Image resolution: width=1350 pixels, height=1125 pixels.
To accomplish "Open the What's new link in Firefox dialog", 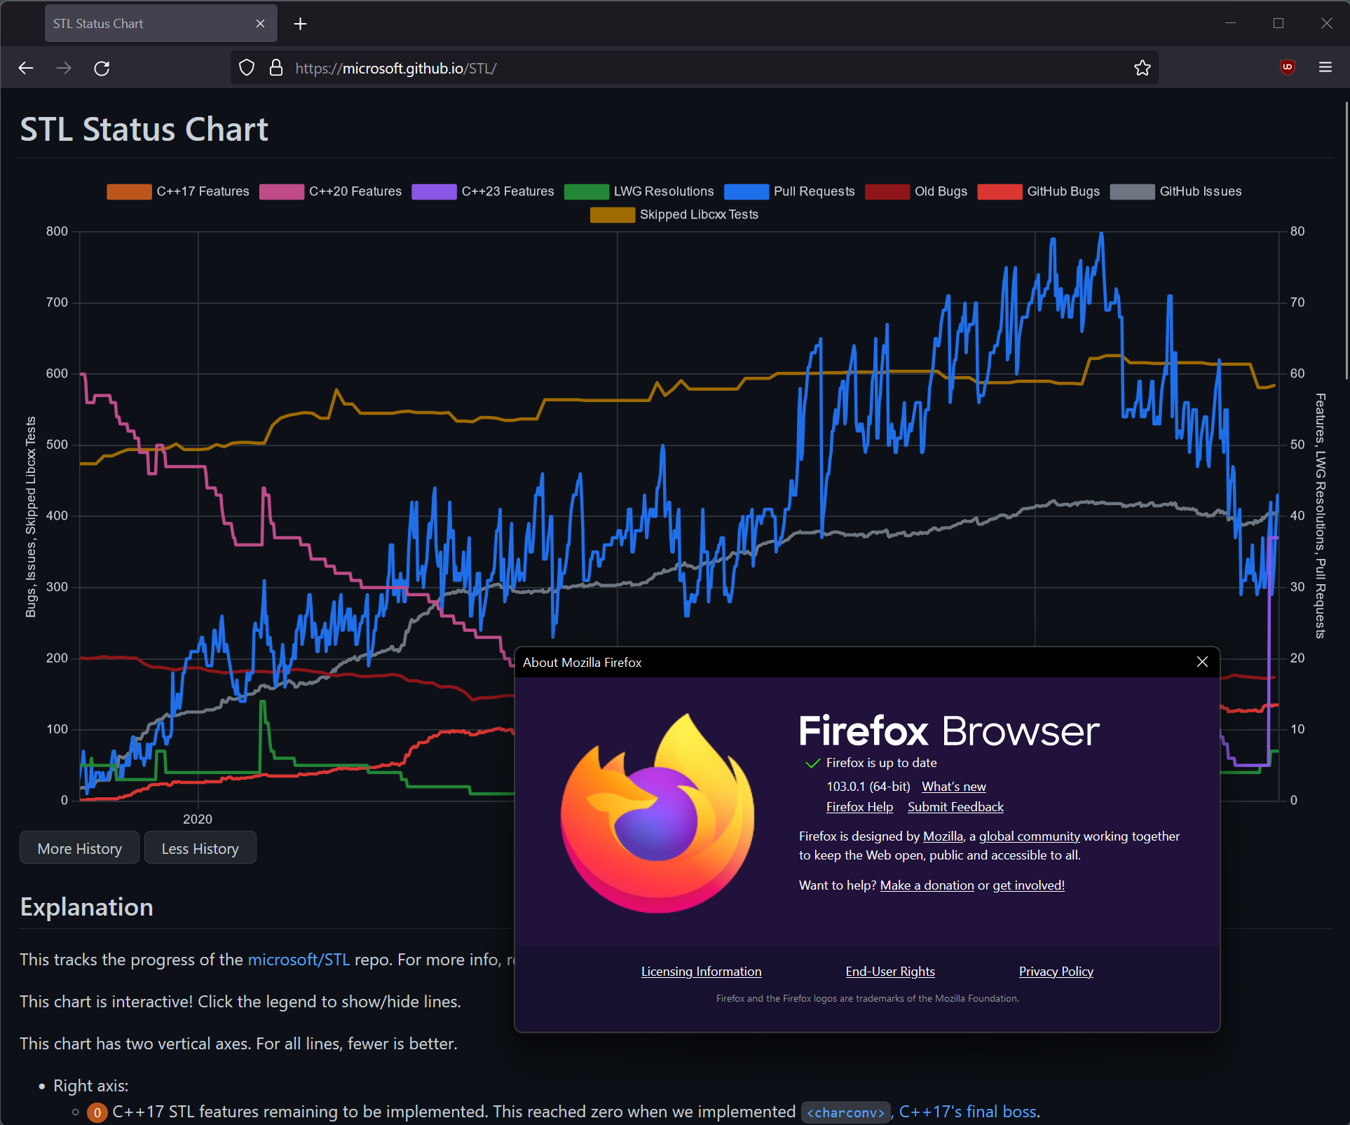I will pyautogui.click(x=953, y=786).
